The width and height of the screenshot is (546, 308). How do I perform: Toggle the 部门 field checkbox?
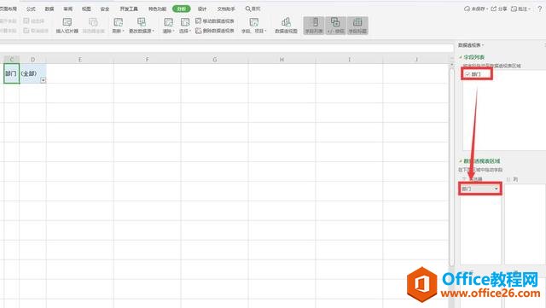pyautogui.click(x=468, y=74)
